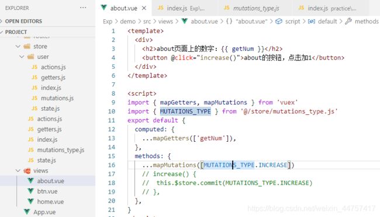This screenshot has width=380, height=217.
Task: Click the user folder icon
Action: 31,57
